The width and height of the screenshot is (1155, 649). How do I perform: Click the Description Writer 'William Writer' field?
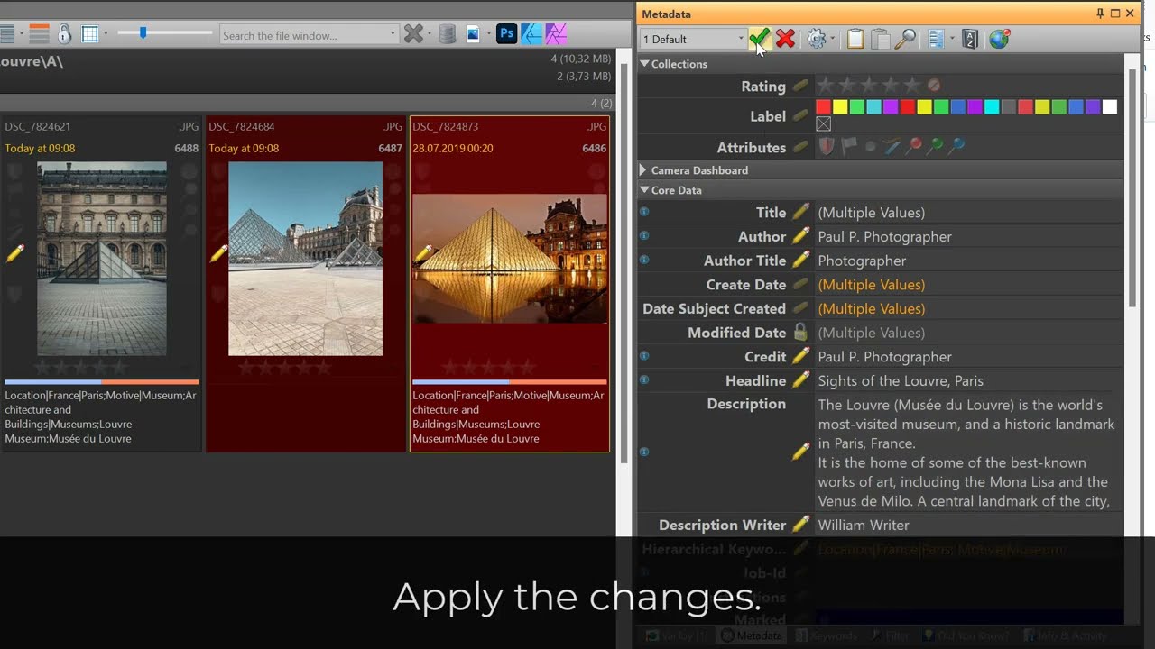pos(969,525)
